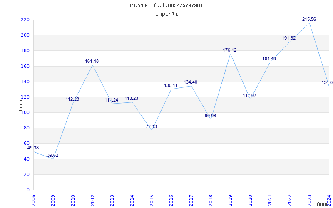
Task: Click the data label 117.07
Action: point(249,96)
